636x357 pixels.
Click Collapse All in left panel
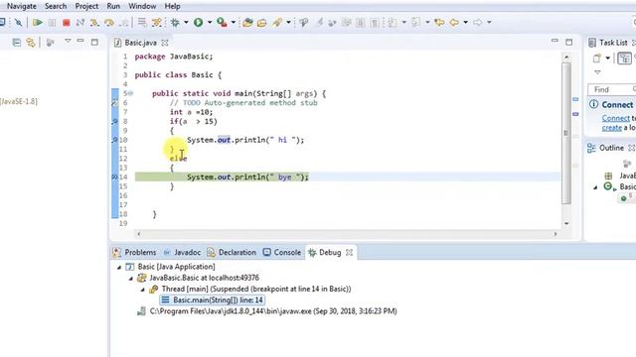pyautogui.click(x=17, y=42)
